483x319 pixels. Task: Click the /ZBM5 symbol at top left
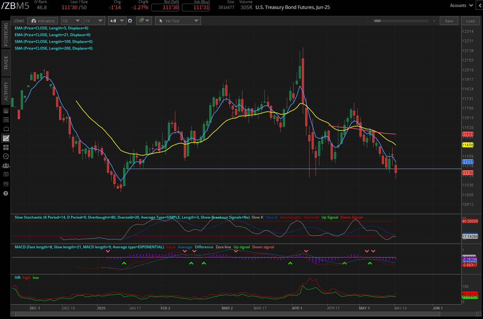(x=16, y=6)
